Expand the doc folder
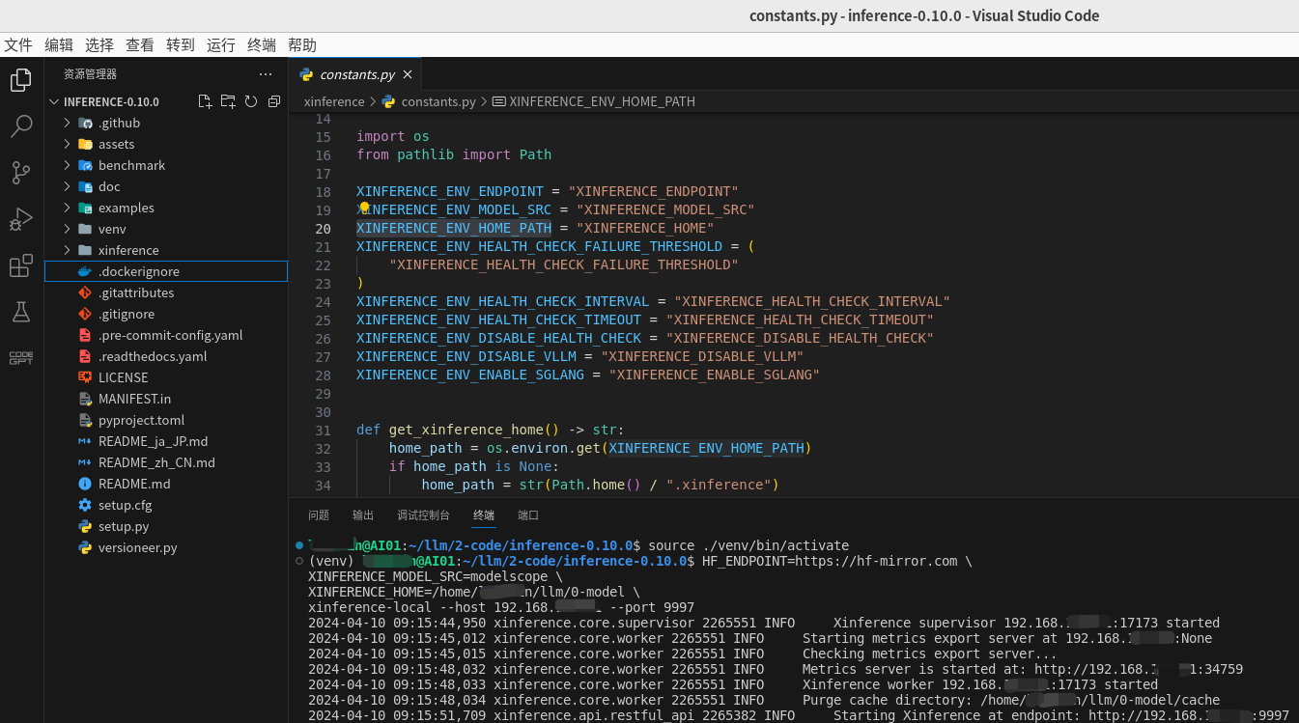The height and width of the screenshot is (723, 1299). point(68,186)
